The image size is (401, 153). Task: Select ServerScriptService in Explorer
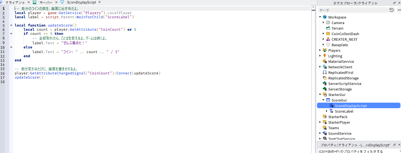click(x=359, y=84)
